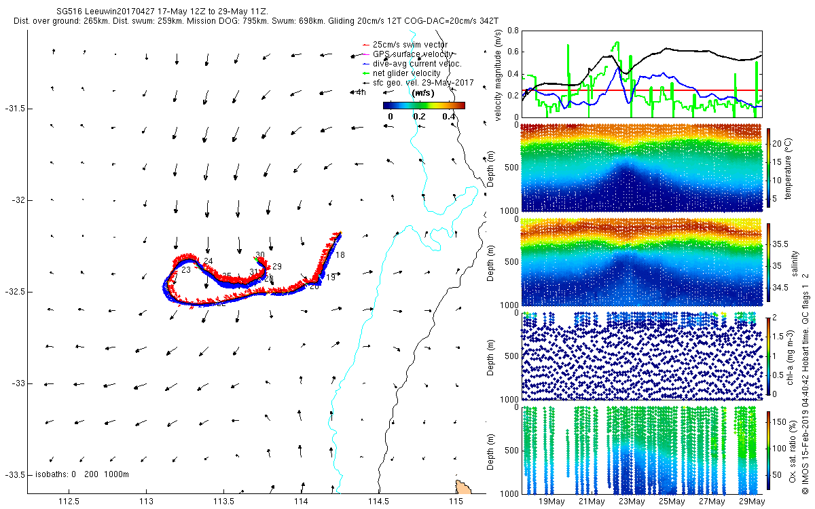
Task: Click the '0.6' tick on the velocity magnitude axis
Action: (x=513, y=52)
